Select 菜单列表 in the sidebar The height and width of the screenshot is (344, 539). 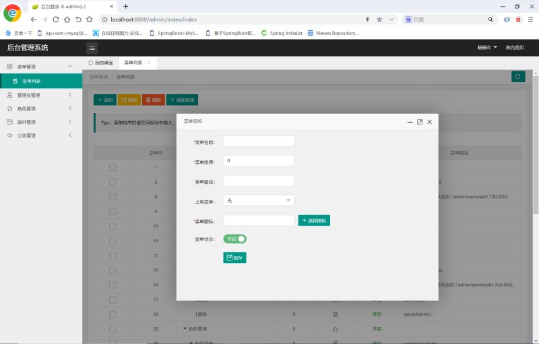41,81
